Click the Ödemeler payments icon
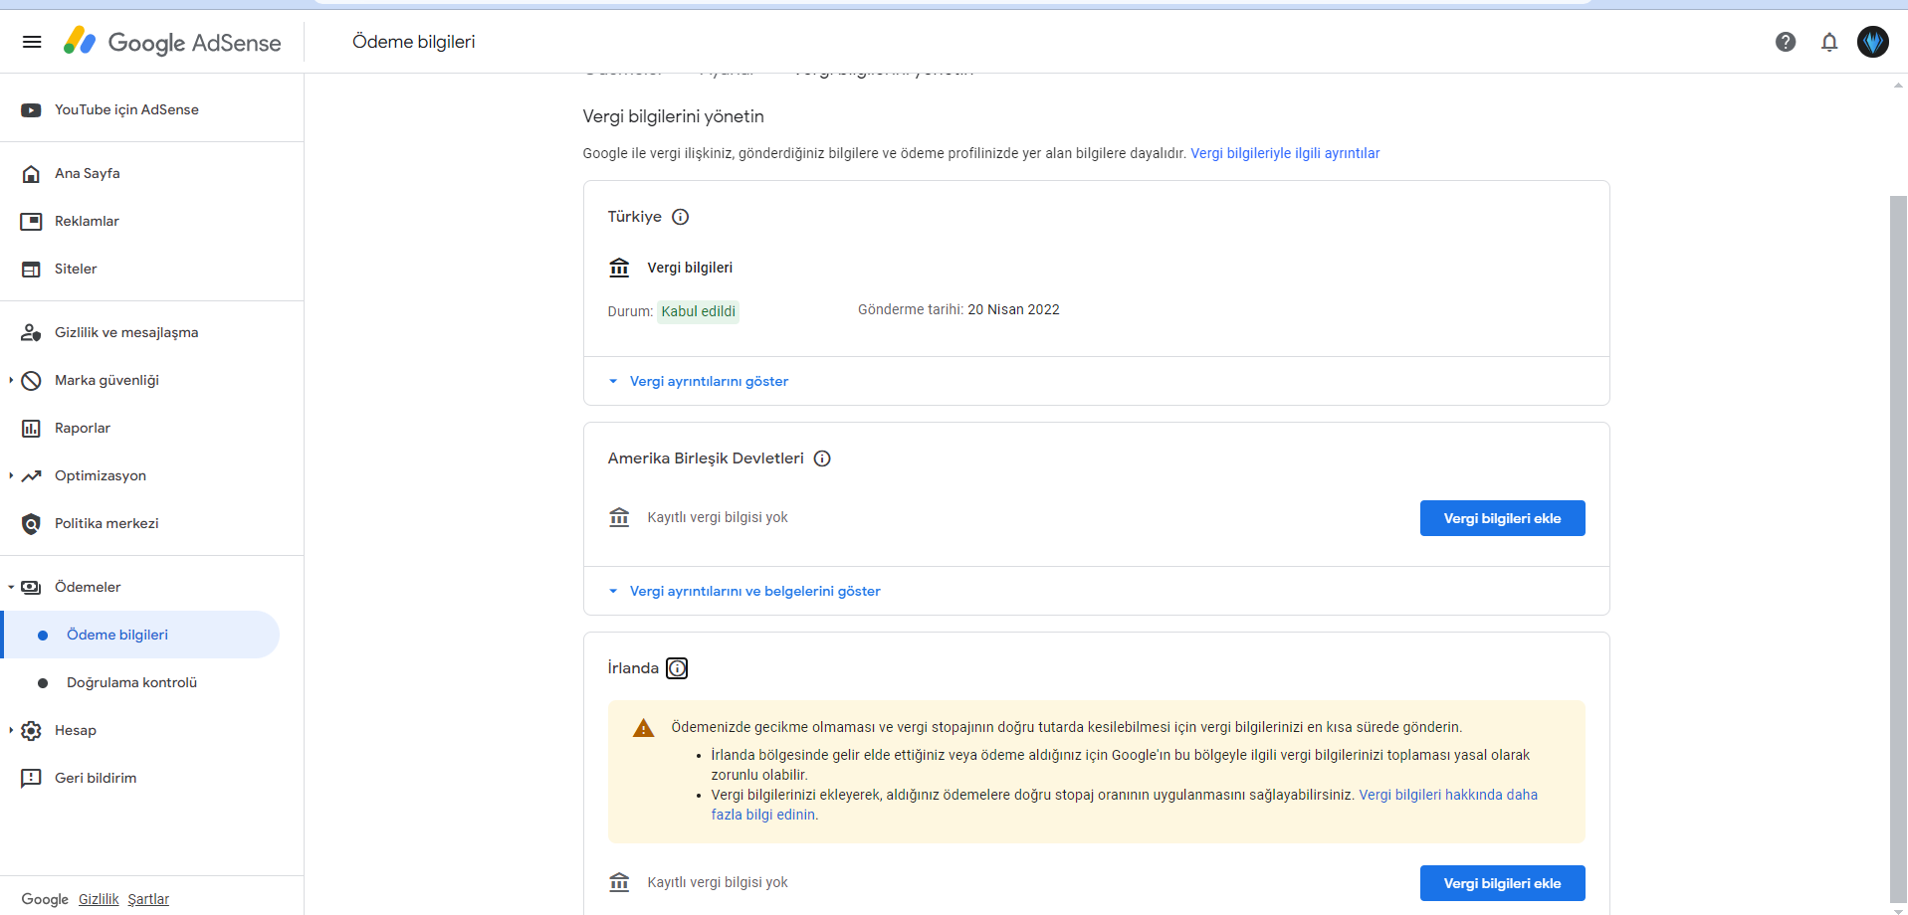 [x=32, y=588]
